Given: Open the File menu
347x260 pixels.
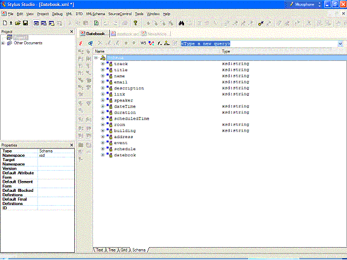Looking at the screenshot, I should point(11,14).
